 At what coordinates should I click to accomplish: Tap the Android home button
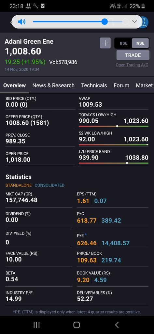77,325
